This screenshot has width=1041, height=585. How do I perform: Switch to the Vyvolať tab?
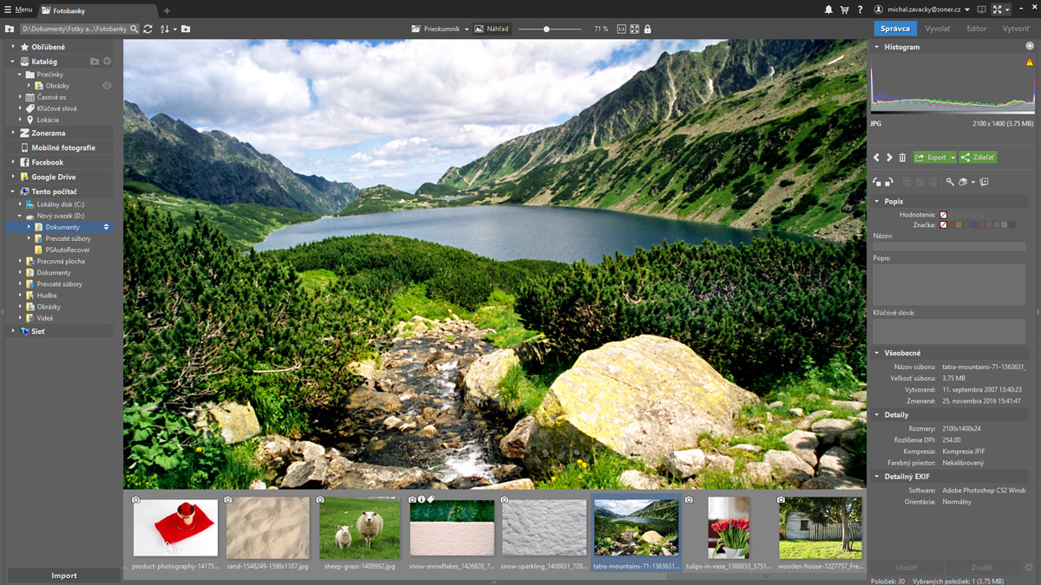938,29
